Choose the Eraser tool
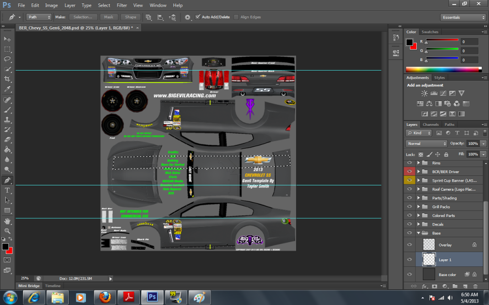 tap(7, 140)
